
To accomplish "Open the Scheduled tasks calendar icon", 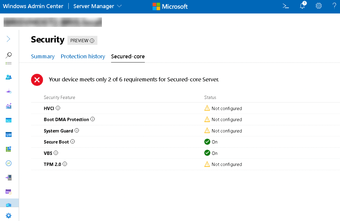I will point(9,192).
